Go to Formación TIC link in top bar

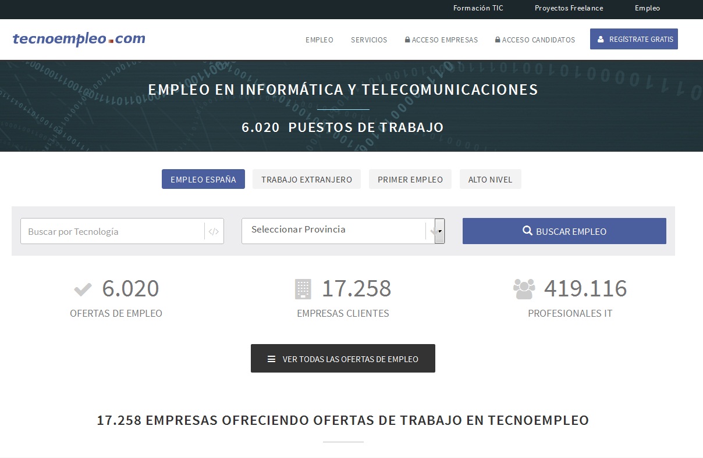(478, 8)
